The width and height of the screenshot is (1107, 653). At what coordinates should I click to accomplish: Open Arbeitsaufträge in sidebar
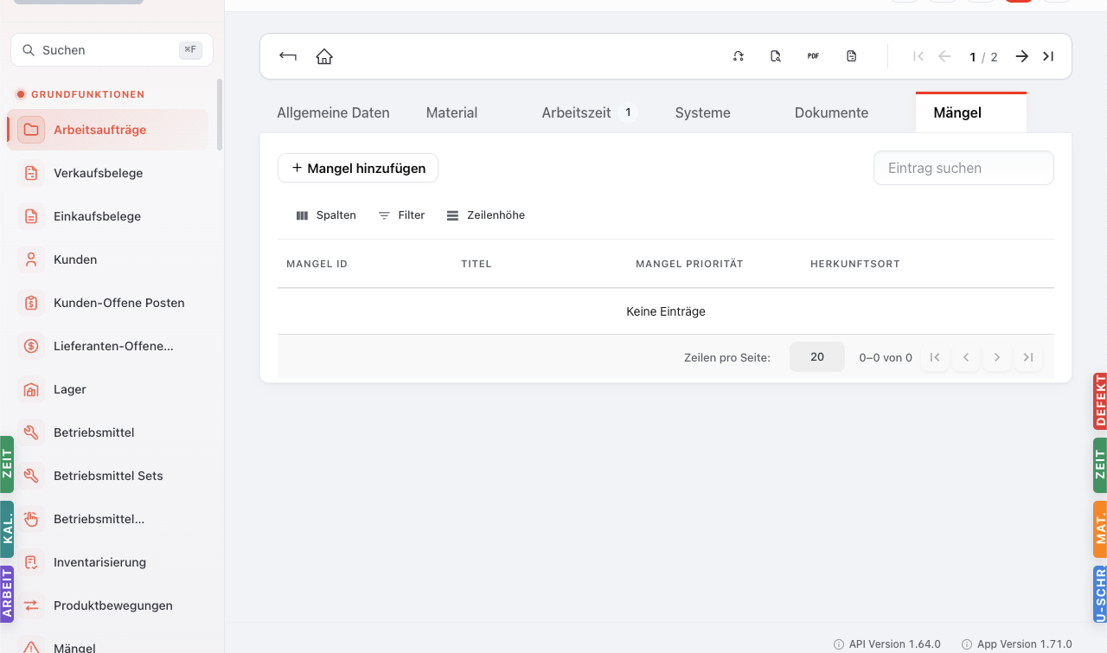[x=108, y=130]
